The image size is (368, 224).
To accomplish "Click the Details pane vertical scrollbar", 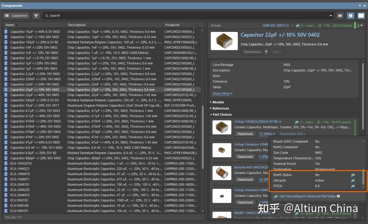I will pos(364,97).
